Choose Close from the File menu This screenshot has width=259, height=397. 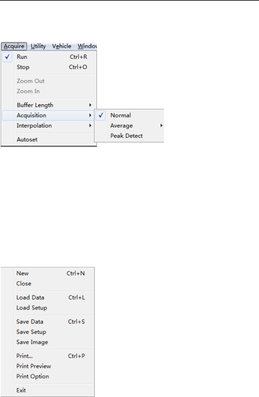point(48,283)
